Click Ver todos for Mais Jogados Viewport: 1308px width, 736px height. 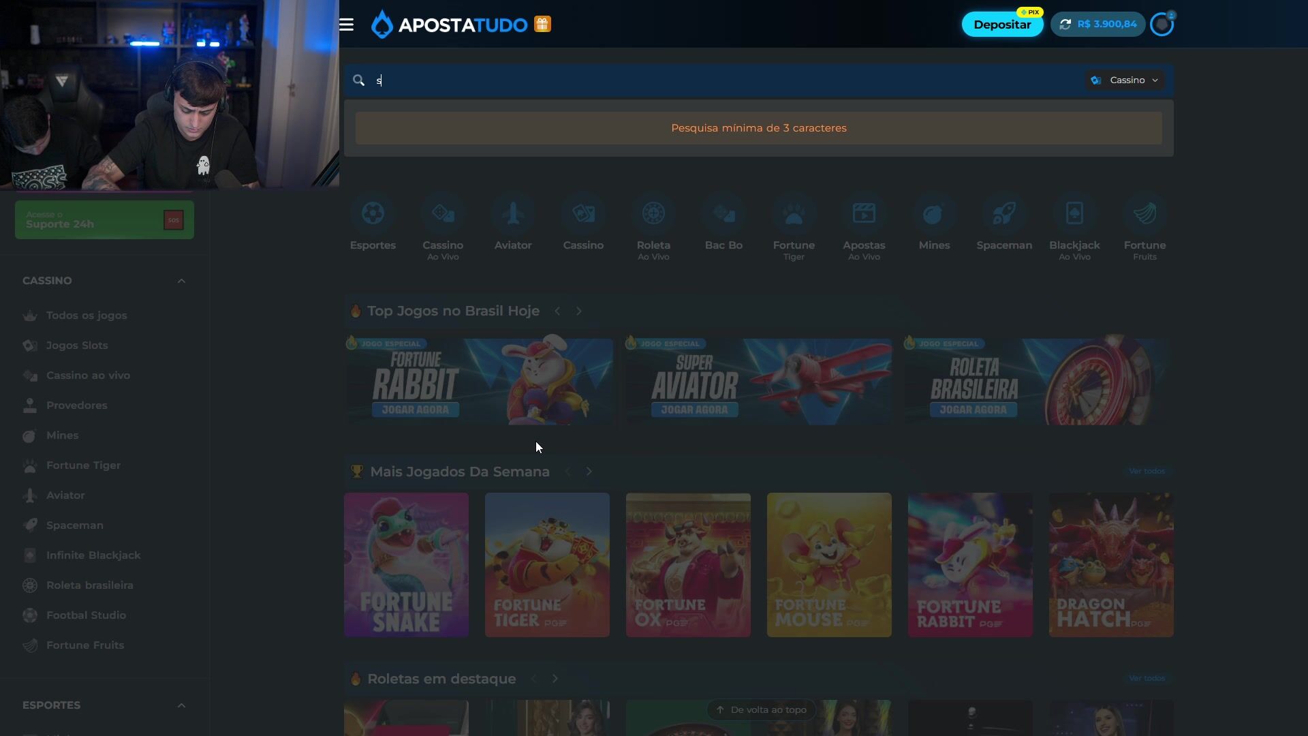click(1147, 471)
